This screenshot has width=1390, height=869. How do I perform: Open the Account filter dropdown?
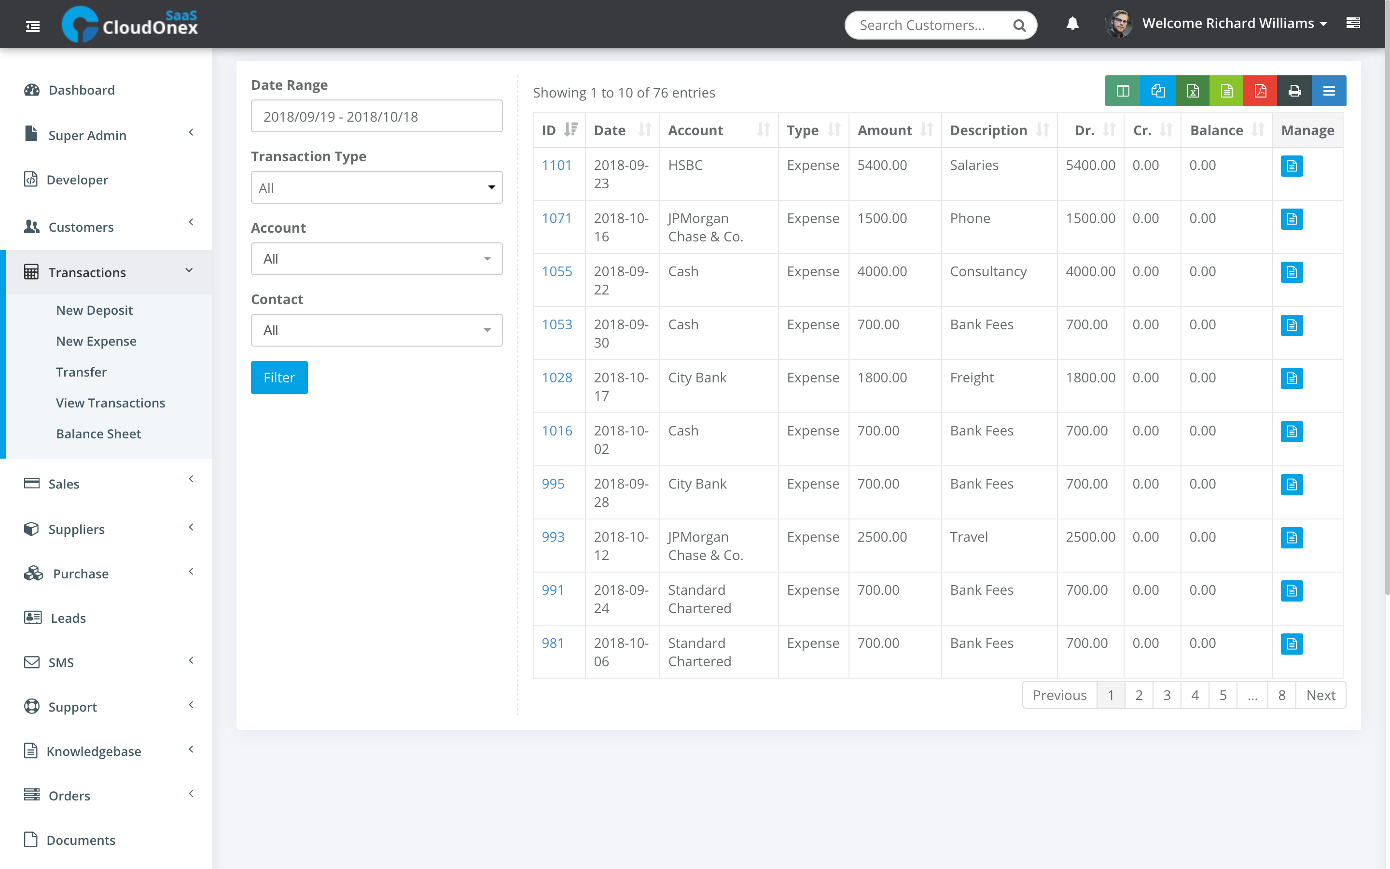pyautogui.click(x=376, y=259)
